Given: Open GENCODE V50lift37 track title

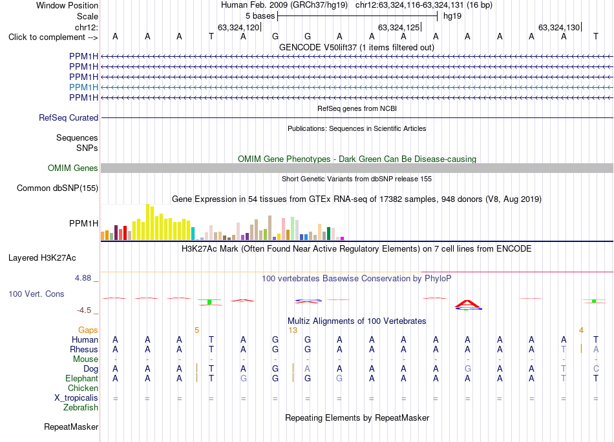Looking at the screenshot, I should click(x=356, y=47).
